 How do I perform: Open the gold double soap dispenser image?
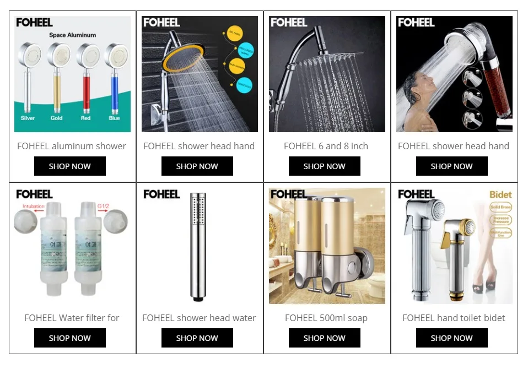pyautogui.click(x=327, y=246)
